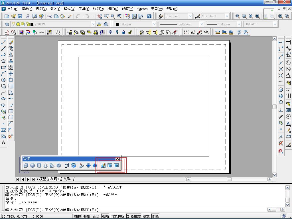Toggle 正交 ortho mode in status bar

(x=96, y=216)
